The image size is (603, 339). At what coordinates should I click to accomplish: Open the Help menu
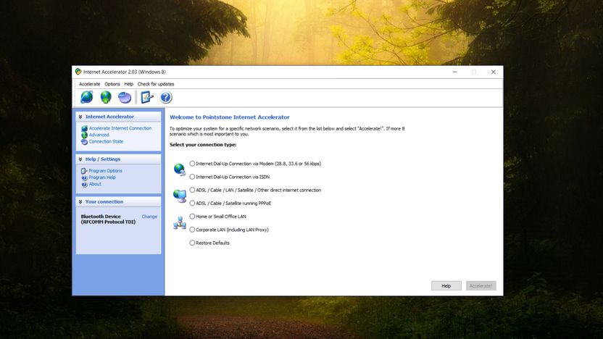click(129, 84)
